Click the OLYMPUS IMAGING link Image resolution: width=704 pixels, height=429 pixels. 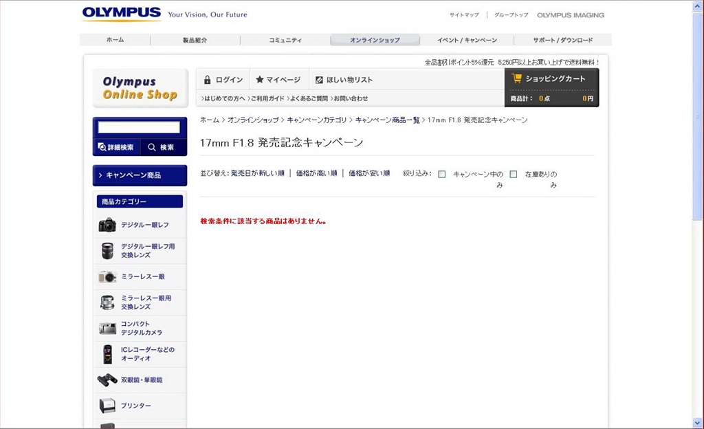(x=571, y=15)
